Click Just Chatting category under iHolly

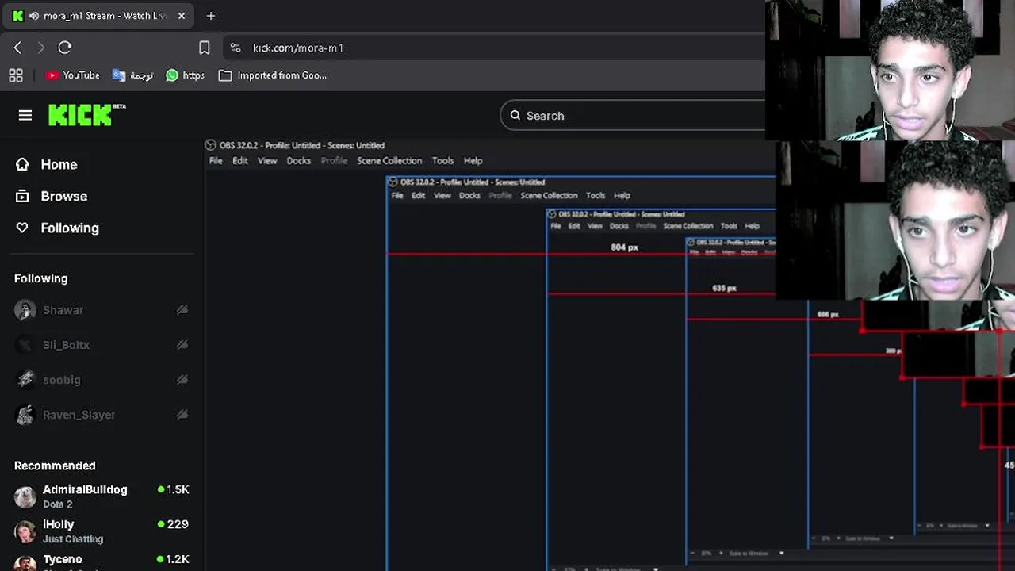pyautogui.click(x=73, y=539)
